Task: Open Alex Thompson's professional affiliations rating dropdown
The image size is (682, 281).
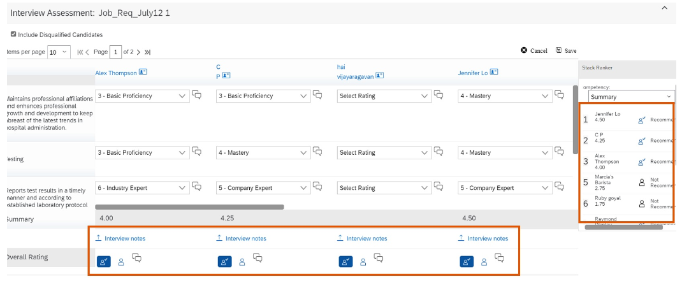Action: [142, 96]
